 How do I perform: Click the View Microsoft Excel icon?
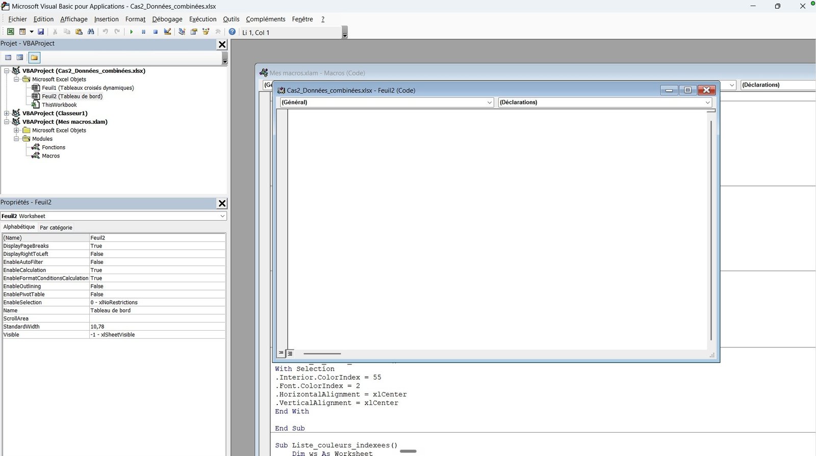pos(10,32)
